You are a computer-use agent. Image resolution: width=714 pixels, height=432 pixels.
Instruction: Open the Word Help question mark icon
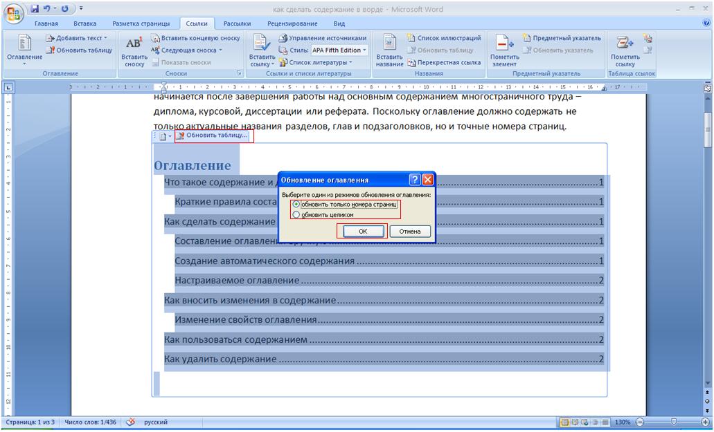(x=706, y=23)
